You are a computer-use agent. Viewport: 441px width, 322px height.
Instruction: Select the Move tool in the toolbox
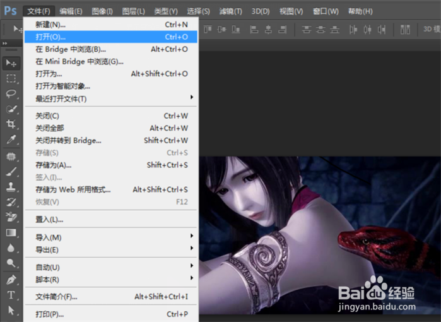(11, 63)
